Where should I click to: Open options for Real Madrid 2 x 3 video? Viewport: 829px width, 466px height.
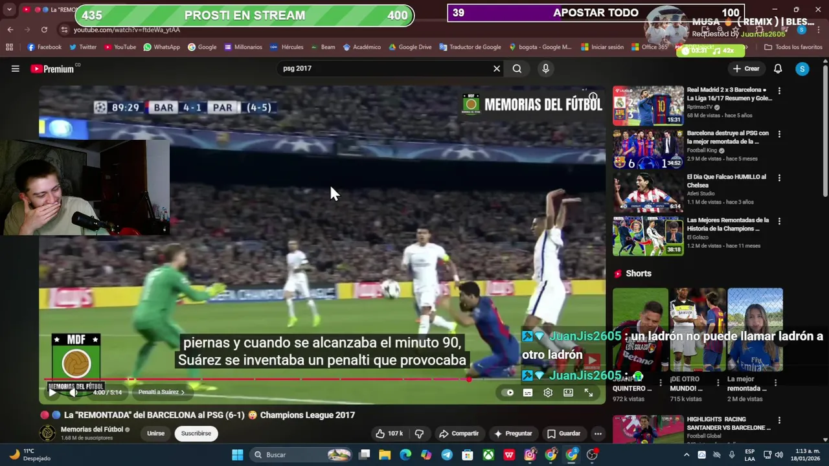[779, 91]
